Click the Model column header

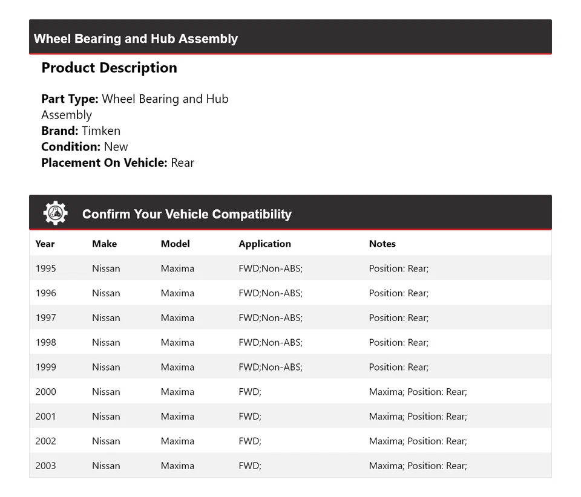[x=175, y=244]
